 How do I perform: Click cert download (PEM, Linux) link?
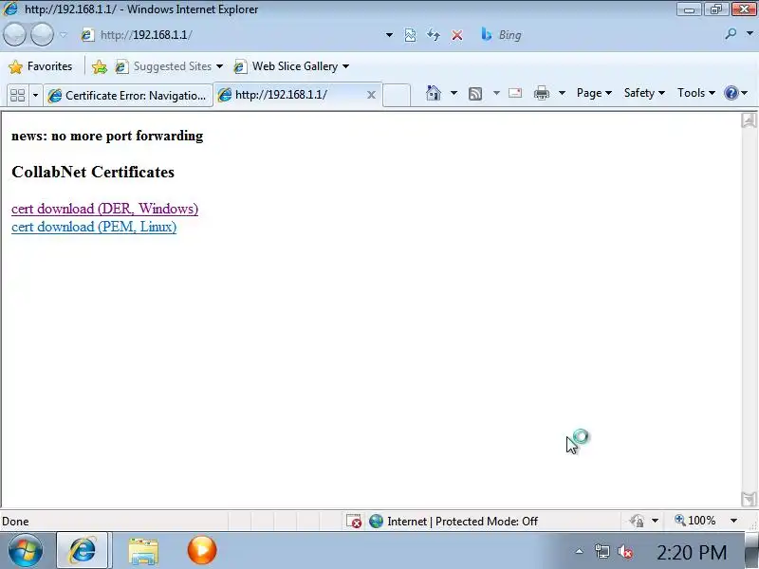[x=94, y=227]
